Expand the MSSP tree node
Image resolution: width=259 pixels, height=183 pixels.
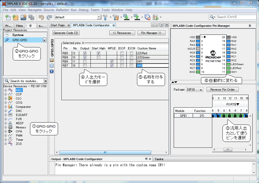point(5,123)
